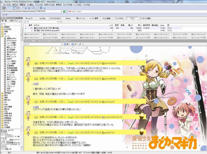Toggle the fourth gray pane layout icon
This screenshot has height=154, width=207.
(18, 8)
